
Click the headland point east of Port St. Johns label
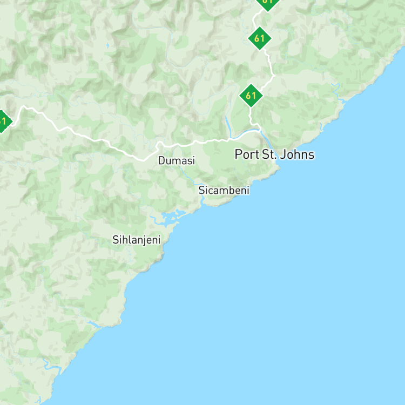279,168
